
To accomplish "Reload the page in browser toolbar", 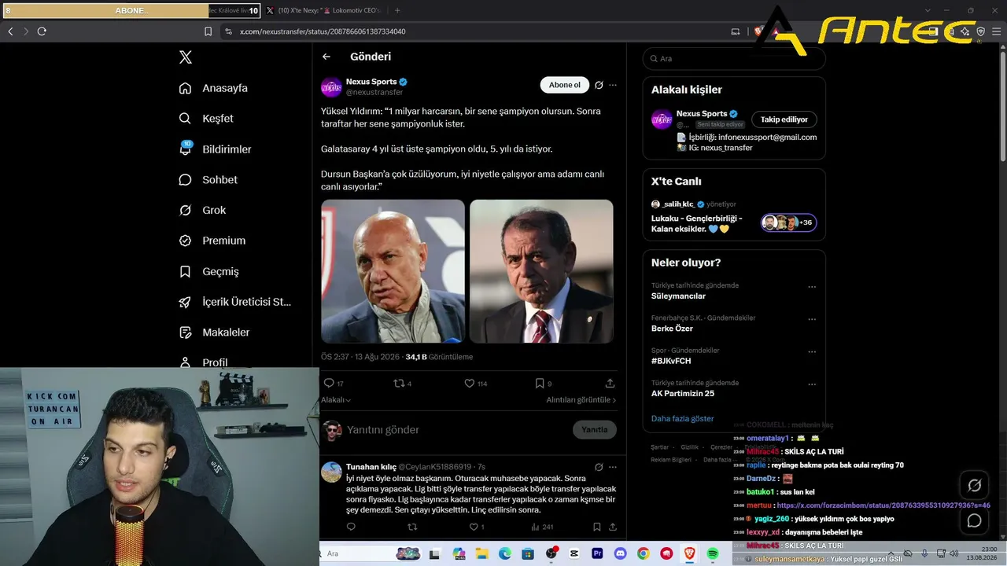I will [42, 31].
